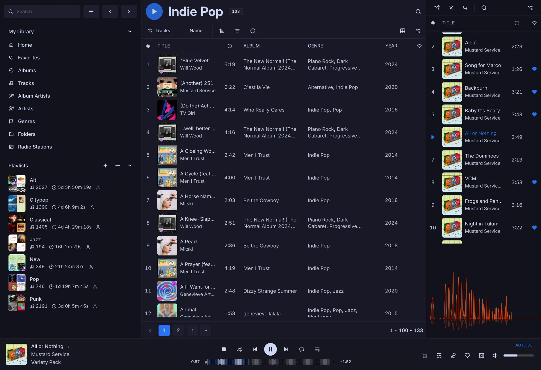541x370 pixels.
Task: Open Variety Pack album link
Action: coord(46,362)
